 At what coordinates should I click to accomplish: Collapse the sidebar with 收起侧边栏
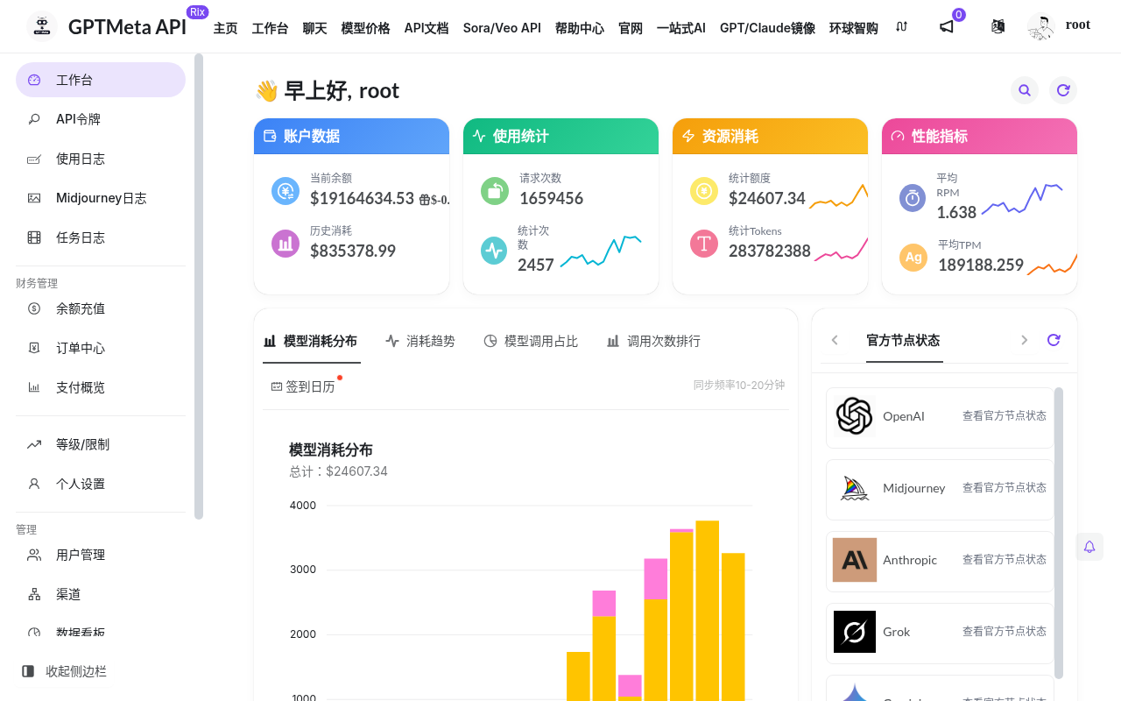coord(64,671)
